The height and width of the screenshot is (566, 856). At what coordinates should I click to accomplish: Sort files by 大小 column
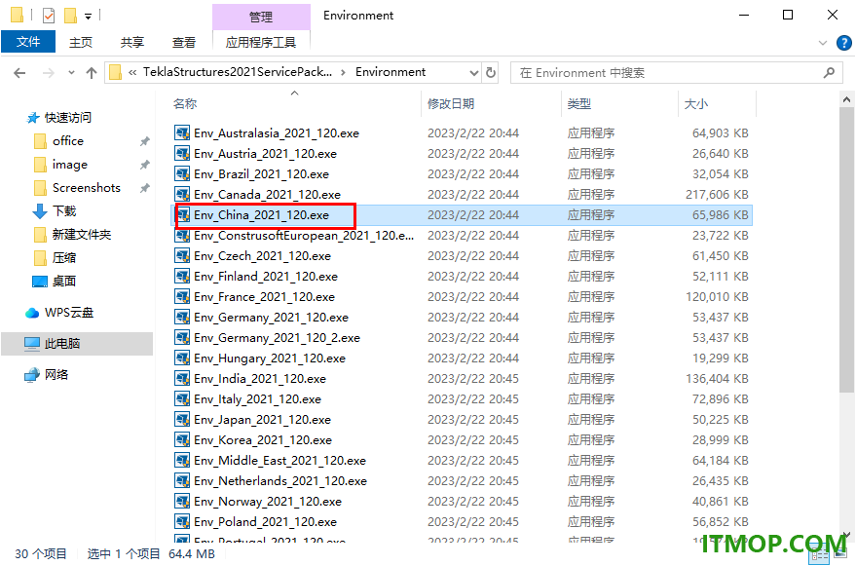[717, 104]
